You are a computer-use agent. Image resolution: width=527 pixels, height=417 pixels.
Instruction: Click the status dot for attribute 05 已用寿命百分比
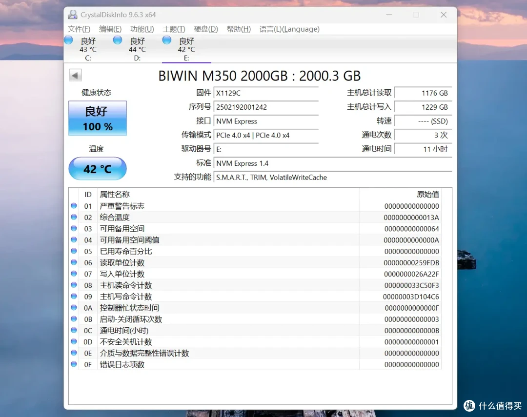(x=74, y=251)
